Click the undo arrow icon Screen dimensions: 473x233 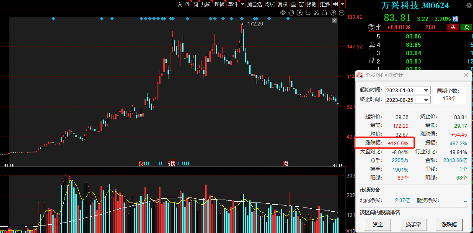coord(308,13)
